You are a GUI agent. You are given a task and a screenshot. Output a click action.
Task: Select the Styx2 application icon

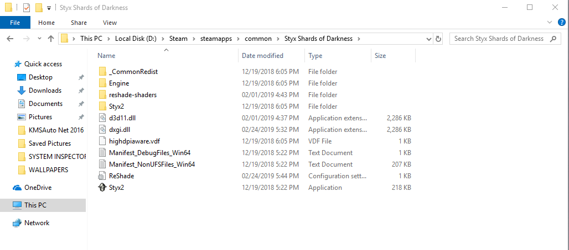coord(102,188)
